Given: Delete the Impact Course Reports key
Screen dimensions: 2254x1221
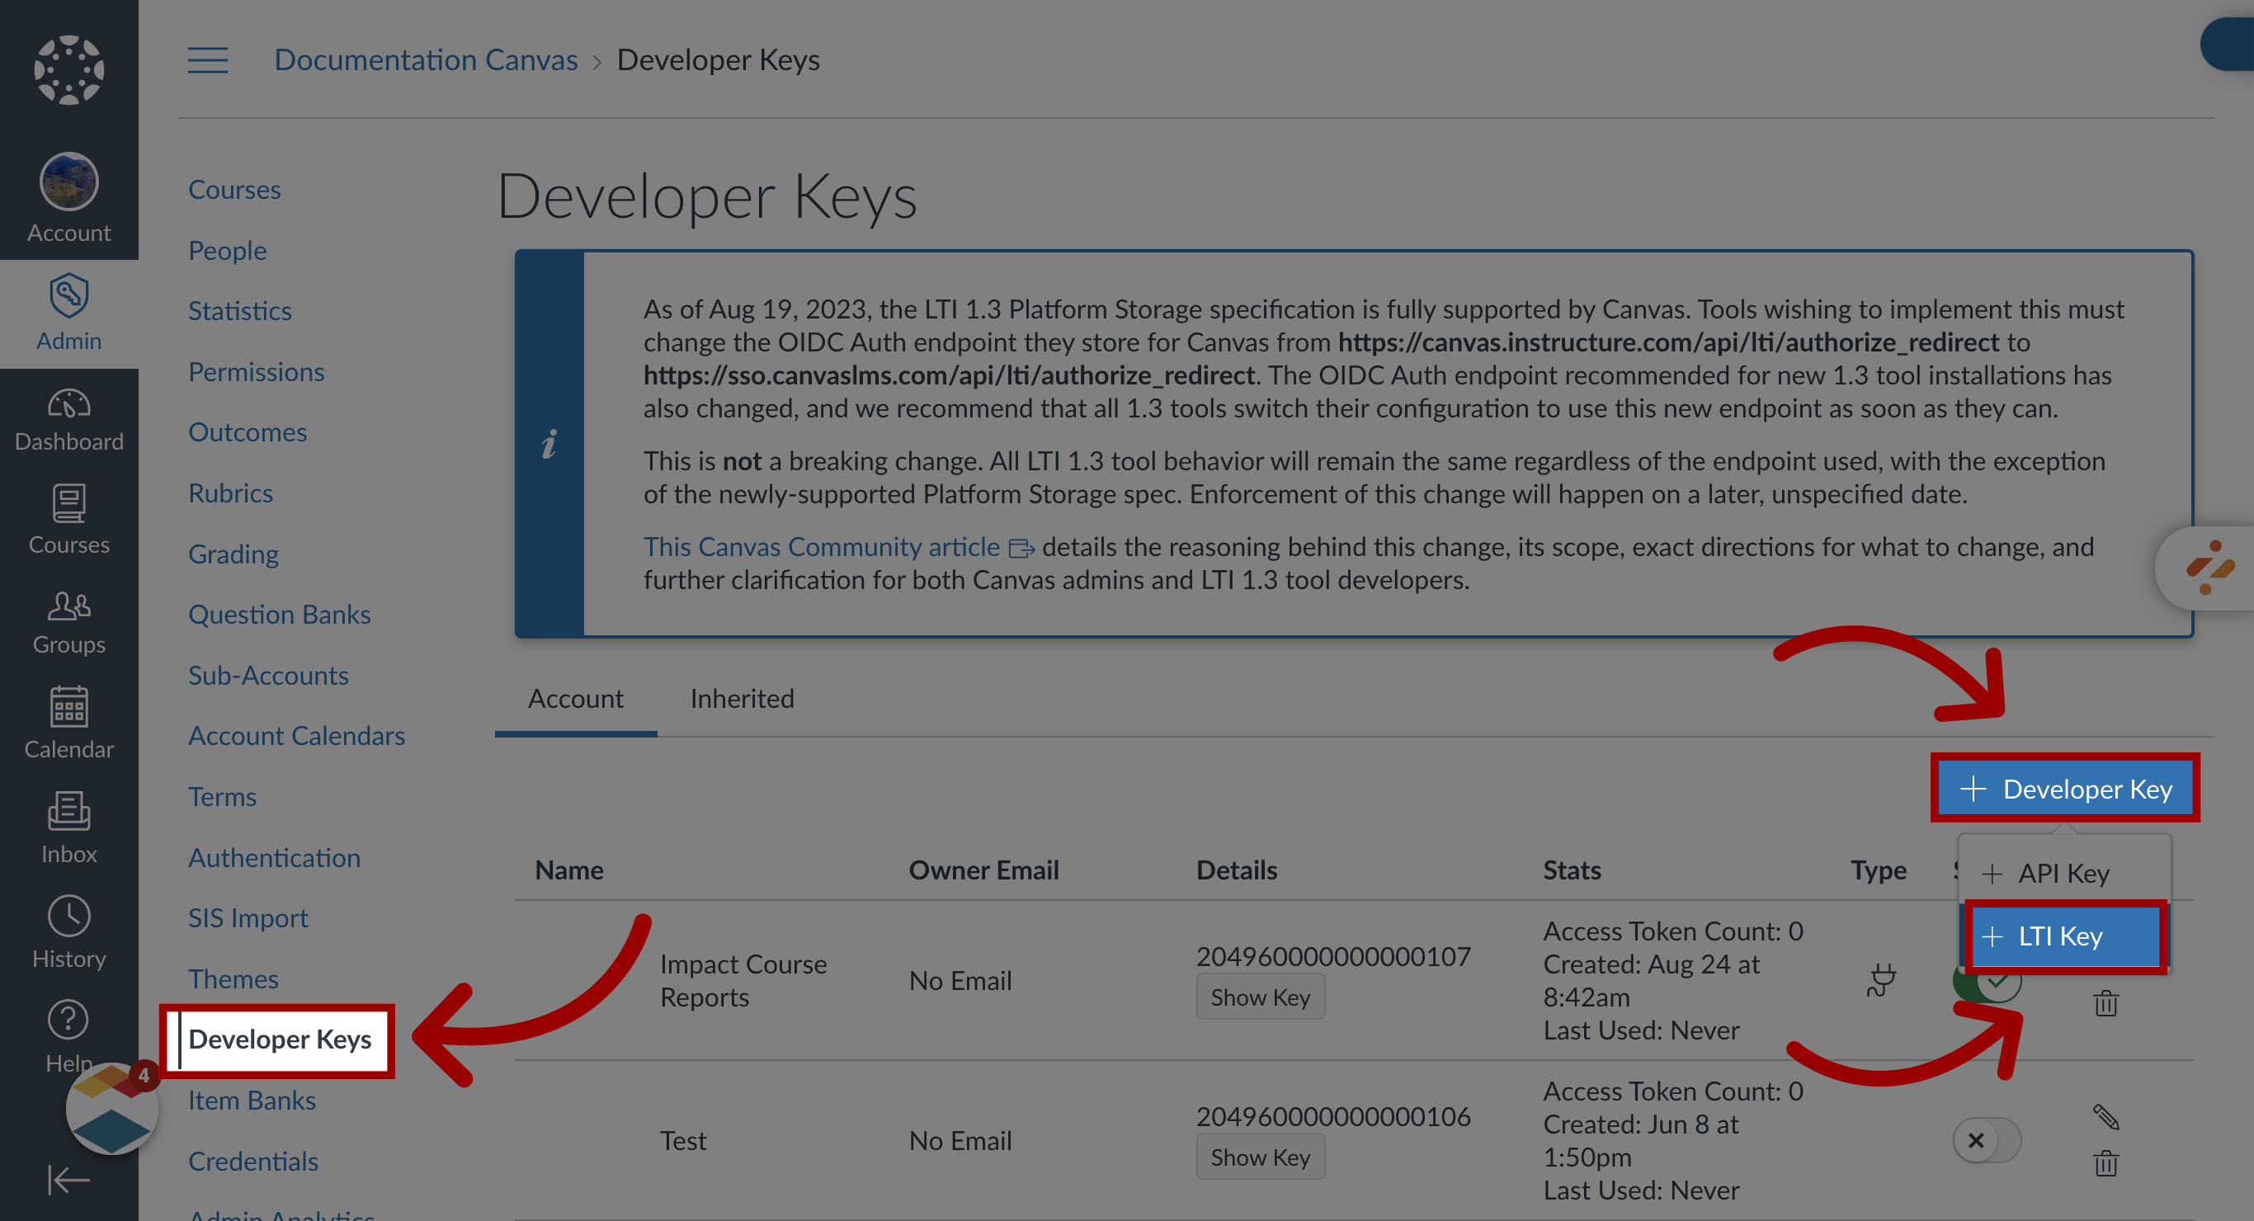Looking at the screenshot, I should click(x=2105, y=1003).
